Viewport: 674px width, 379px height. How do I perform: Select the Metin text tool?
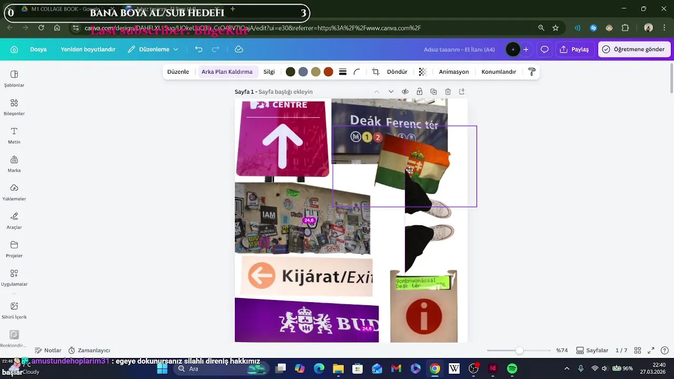point(14,135)
